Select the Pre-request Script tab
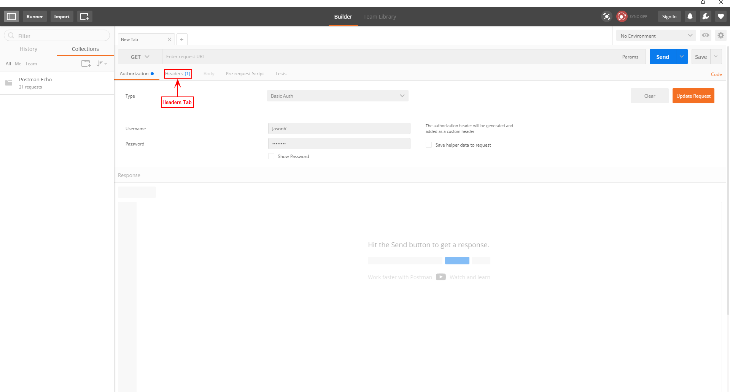730x392 pixels. [x=245, y=74]
